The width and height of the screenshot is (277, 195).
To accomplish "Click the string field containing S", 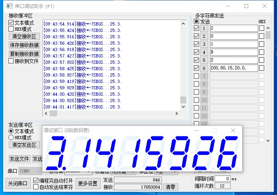I will point(234,60).
